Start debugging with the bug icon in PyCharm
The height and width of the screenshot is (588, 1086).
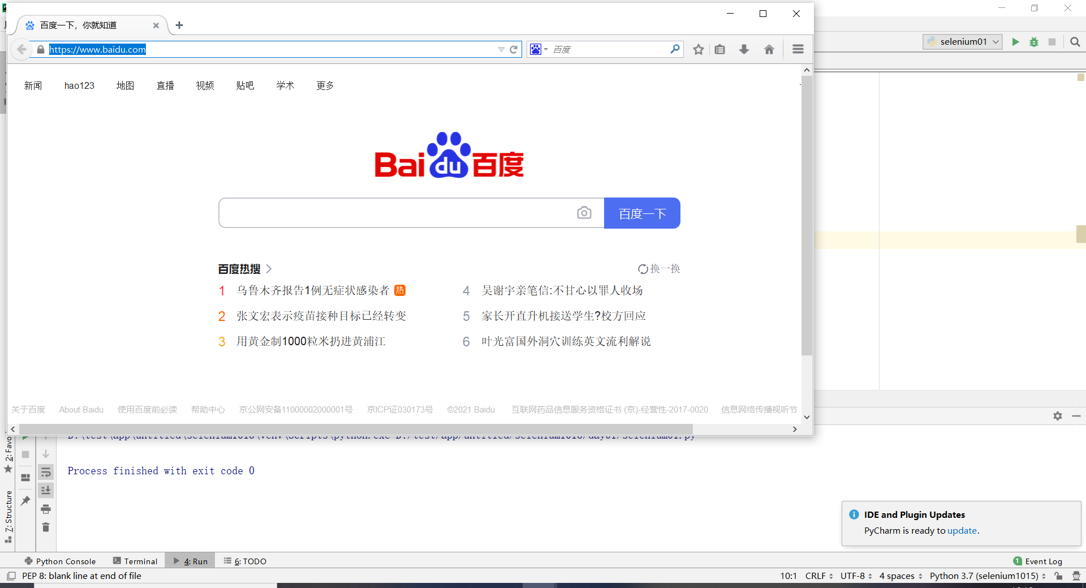[x=1033, y=42]
